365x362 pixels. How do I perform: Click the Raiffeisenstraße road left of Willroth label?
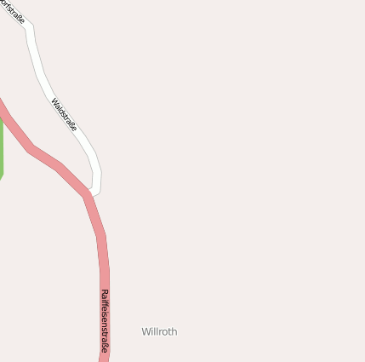tap(106, 331)
